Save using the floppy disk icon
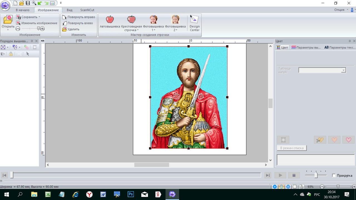 tap(28, 3)
